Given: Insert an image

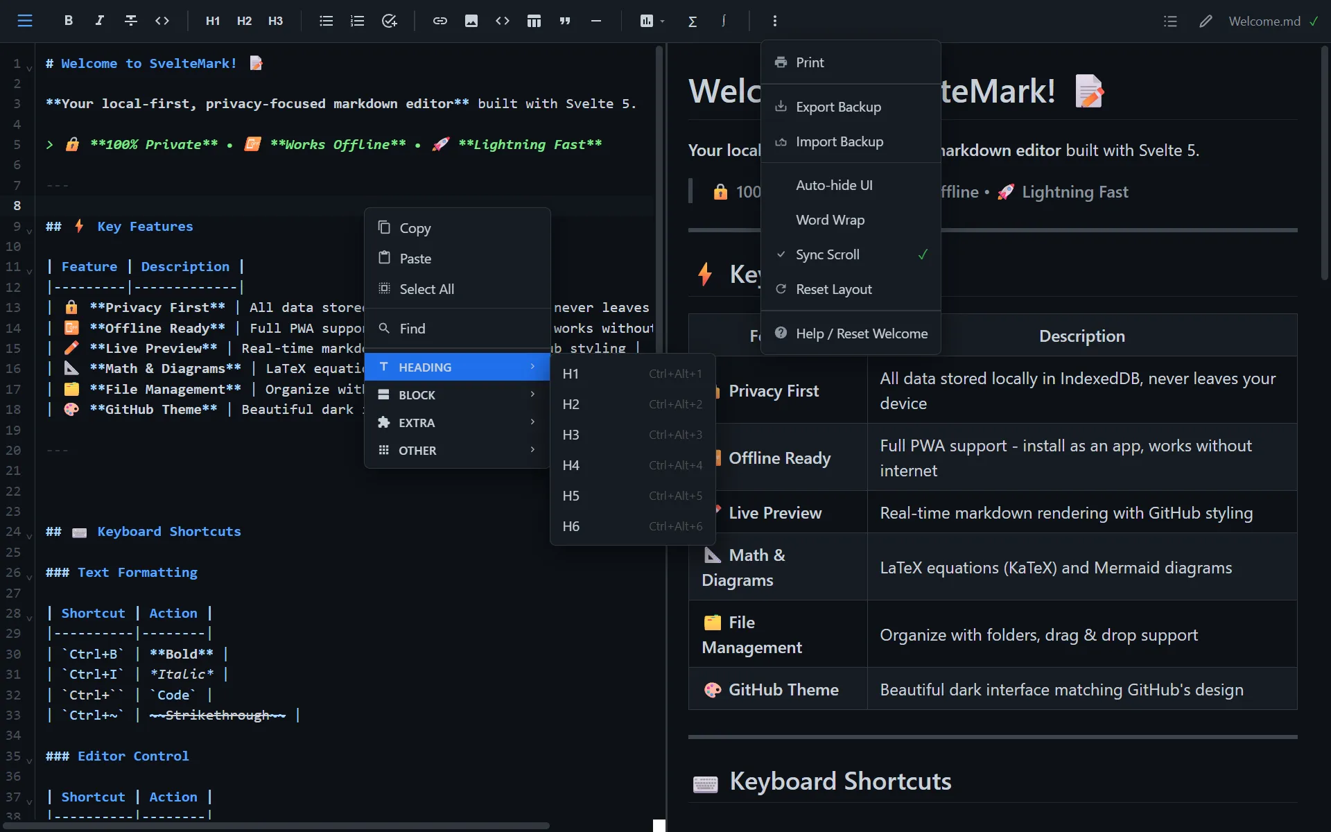Looking at the screenshot, I should (x=471, y=21).
